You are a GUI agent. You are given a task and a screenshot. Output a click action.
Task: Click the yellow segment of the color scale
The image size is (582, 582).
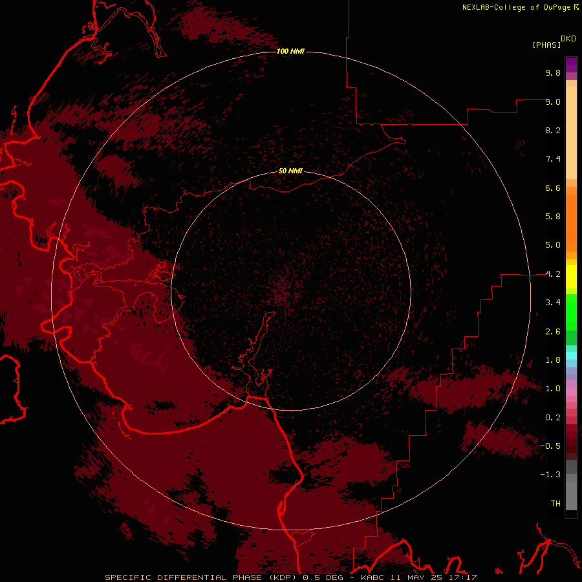pyautogui.click(x=571, y=277)
